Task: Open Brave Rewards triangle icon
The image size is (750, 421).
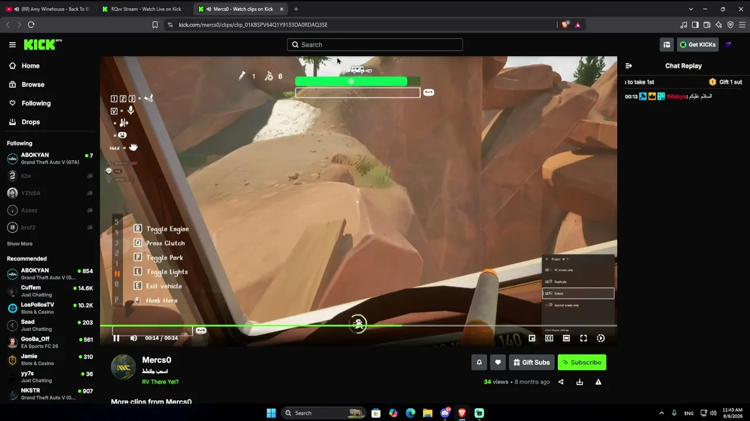Action: coord(578,25)
